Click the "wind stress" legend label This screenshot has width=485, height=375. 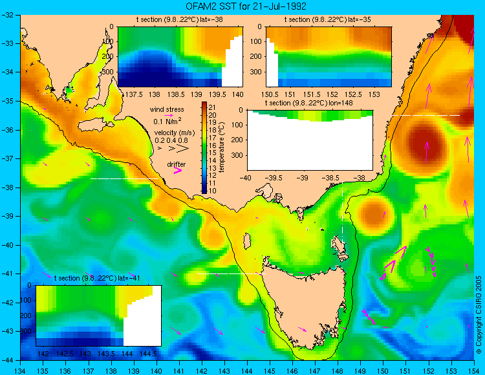pyautogui.click(x=167, y=109)
